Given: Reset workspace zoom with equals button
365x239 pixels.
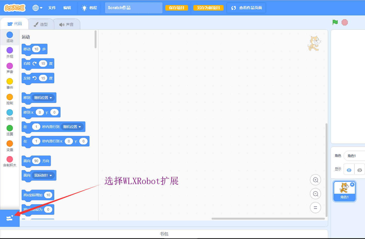Looking at the screenshot, I should (x=315, y=208).
